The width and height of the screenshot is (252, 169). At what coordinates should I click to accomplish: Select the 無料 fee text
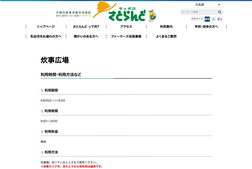coord(43,142)
